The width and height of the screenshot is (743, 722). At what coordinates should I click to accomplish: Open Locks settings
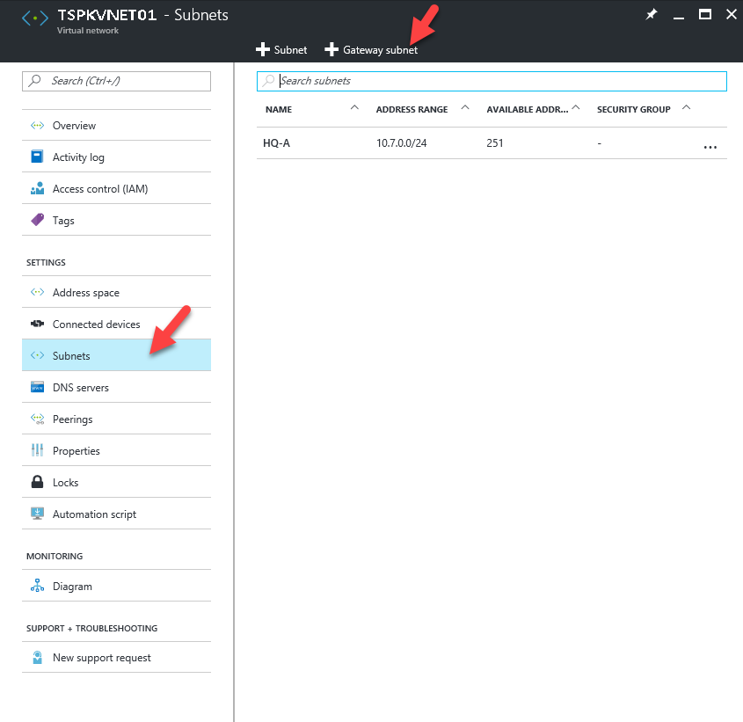point(117,482)
